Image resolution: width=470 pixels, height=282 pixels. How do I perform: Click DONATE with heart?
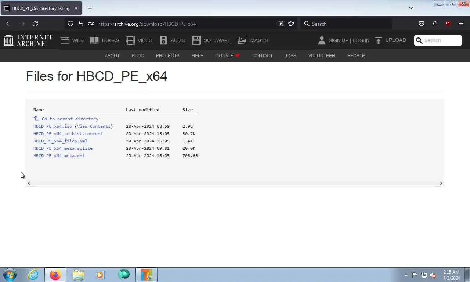[x=227, y=56]
